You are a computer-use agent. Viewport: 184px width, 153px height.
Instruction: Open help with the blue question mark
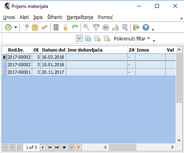click(146, 27)
